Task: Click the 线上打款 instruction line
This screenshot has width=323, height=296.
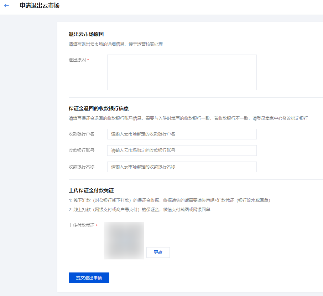Action: point(140,210)
